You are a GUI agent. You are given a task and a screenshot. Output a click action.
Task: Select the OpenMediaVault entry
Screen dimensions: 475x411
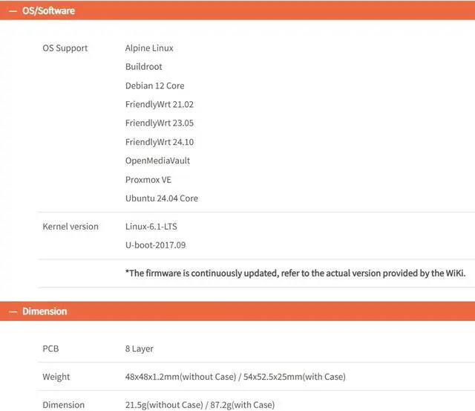point(157,161)
